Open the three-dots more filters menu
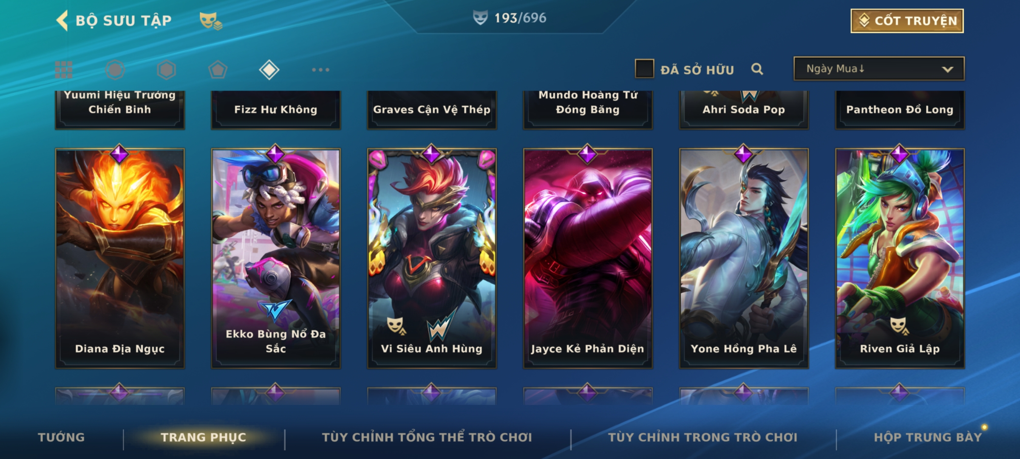Image resolution: width=1020 pixels, height=459 pixels. (320, 70)
